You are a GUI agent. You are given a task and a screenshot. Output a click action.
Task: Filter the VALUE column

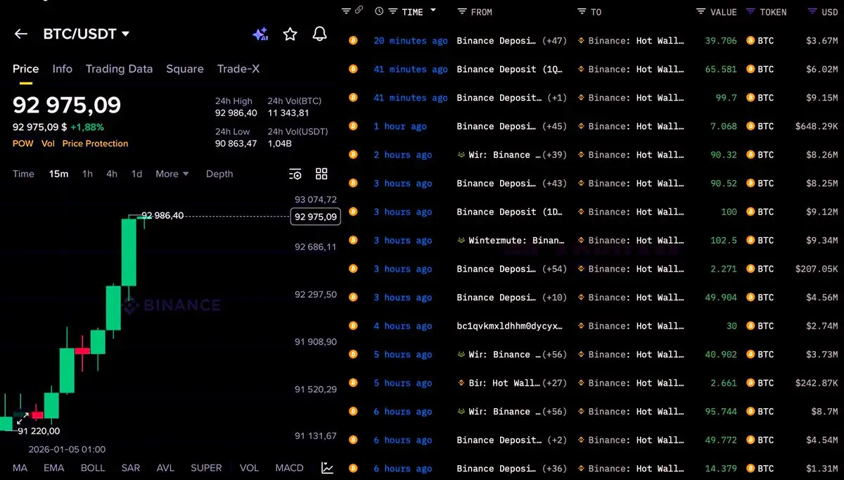[x=701, y=11]
